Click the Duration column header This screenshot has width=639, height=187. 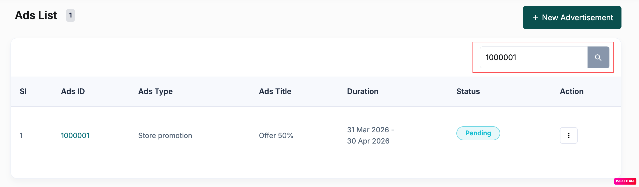coord(362,91)
